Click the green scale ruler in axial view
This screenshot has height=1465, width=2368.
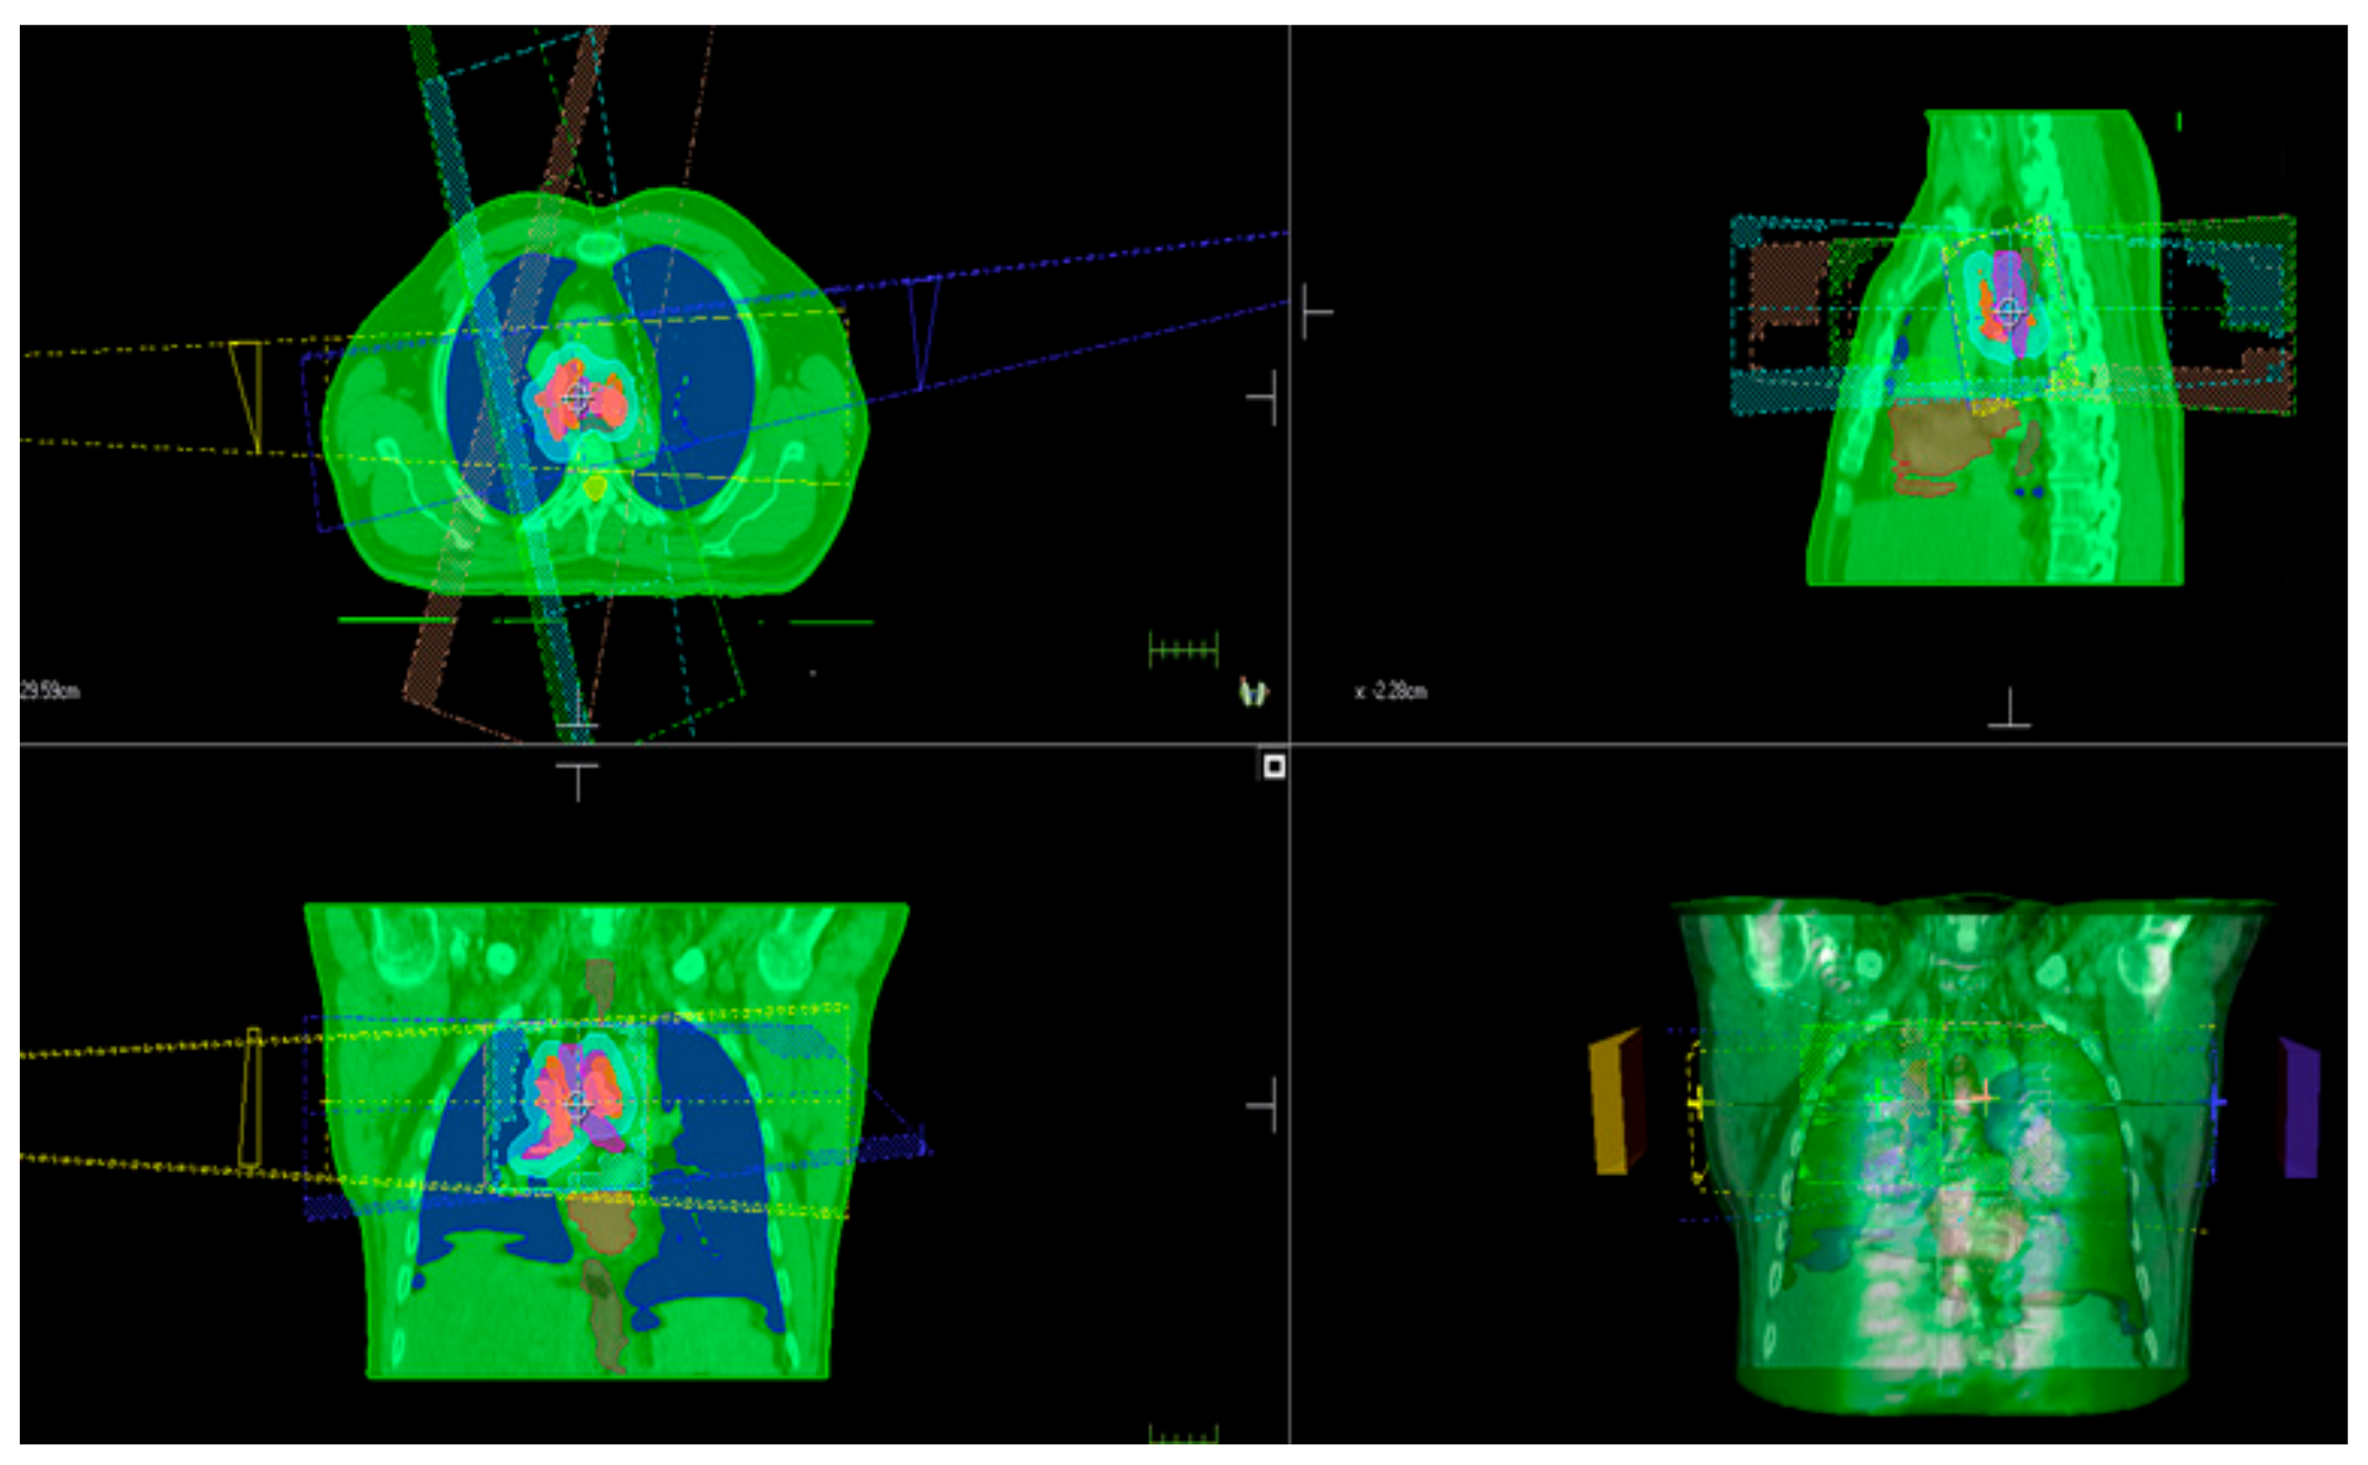coord(1183,649)
